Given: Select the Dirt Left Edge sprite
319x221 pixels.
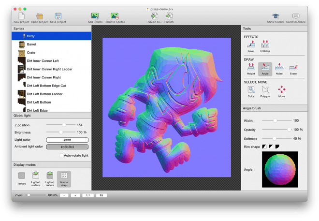Looking at the screenshot, I should [x=51, y=109].
